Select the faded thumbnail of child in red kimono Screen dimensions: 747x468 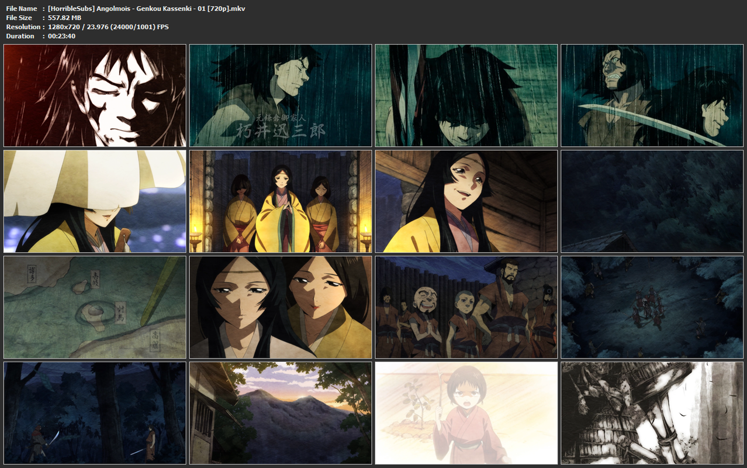(x=466, y=413)
